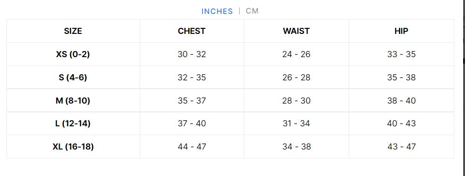The image size is (465, 176).
Task: Switch units to CM
Action: (x=252, y=11)
